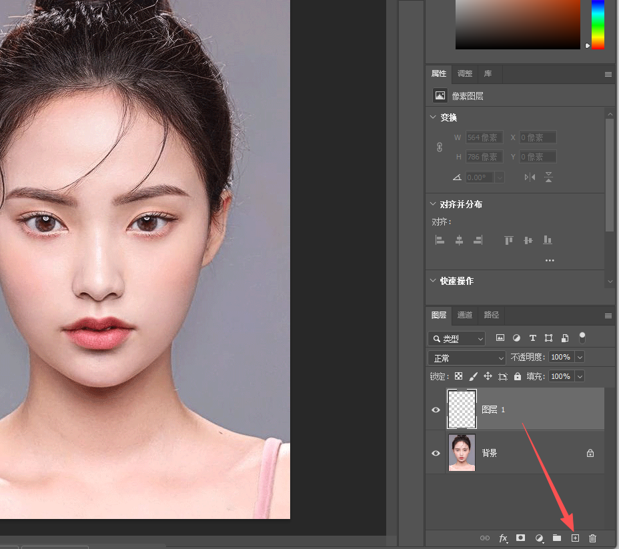
Task: Add a layer mask
Action: [x=521, y=538]
